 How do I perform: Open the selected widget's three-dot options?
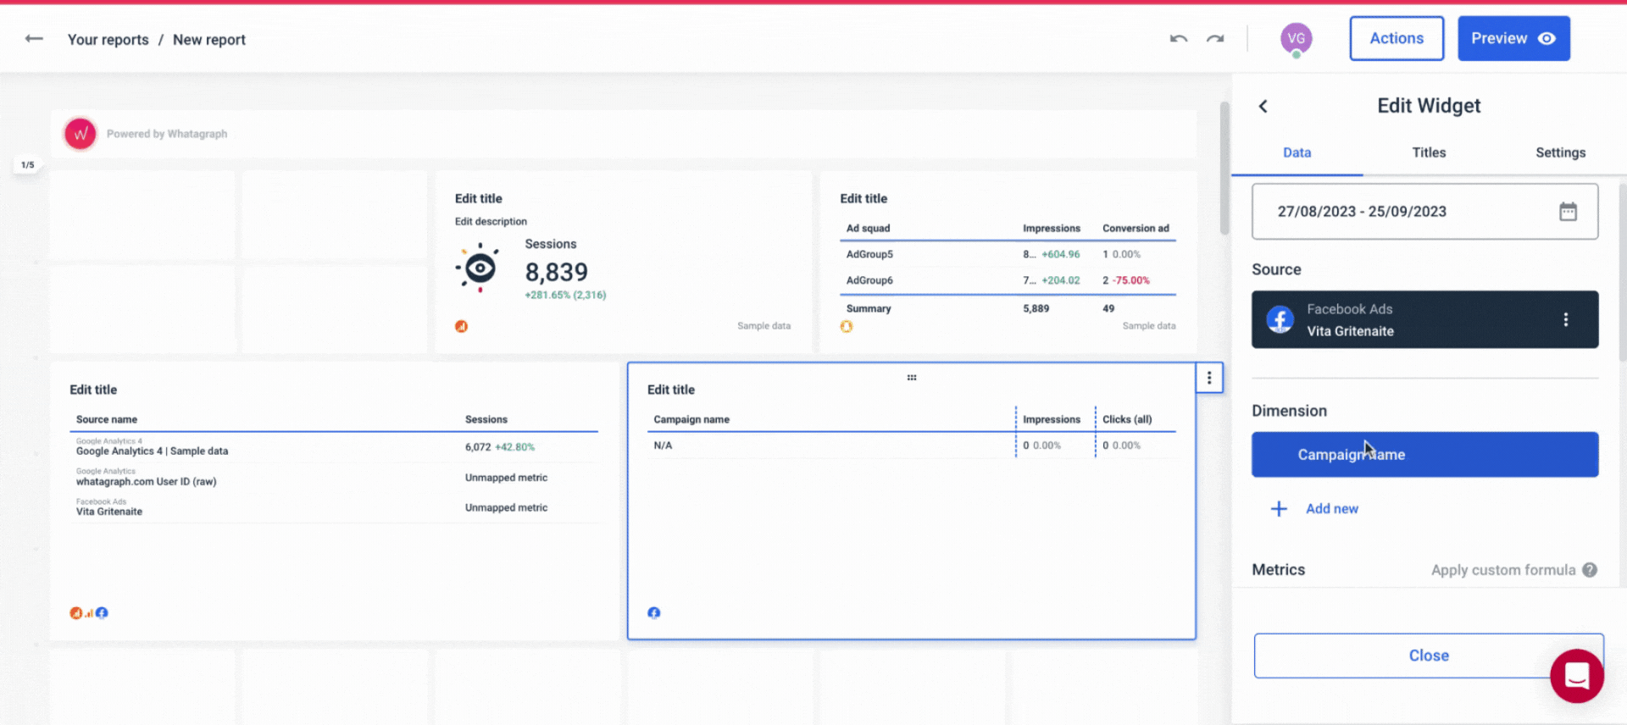click(1209, 378)
